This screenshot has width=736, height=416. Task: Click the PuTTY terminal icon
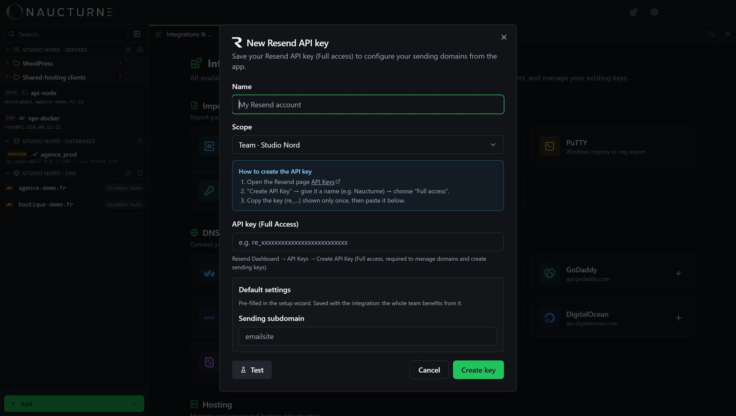pos(549,146)
